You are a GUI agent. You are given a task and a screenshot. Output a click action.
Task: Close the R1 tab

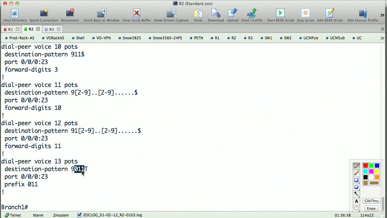(x=18, y=29)
